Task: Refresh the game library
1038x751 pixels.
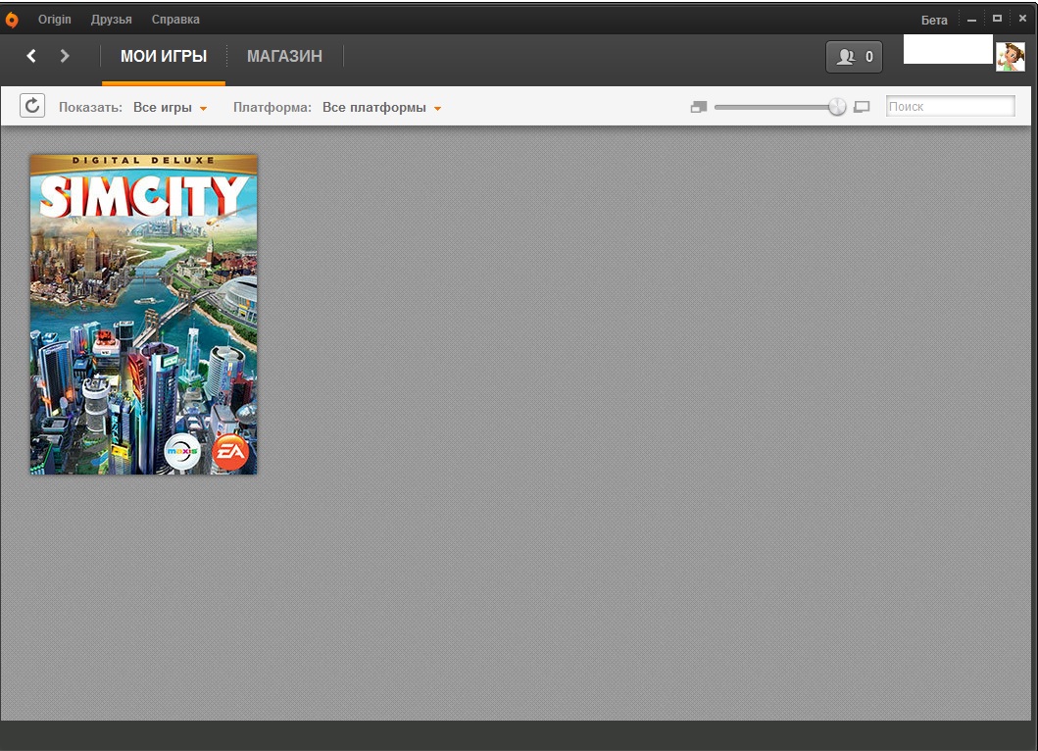Action: click(x=32, y=106)
